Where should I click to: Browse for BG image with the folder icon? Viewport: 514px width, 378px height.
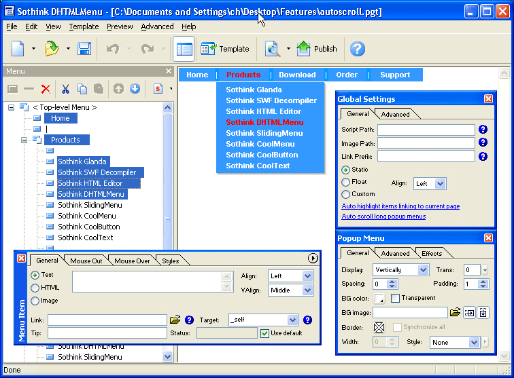(x=455, y=312)
